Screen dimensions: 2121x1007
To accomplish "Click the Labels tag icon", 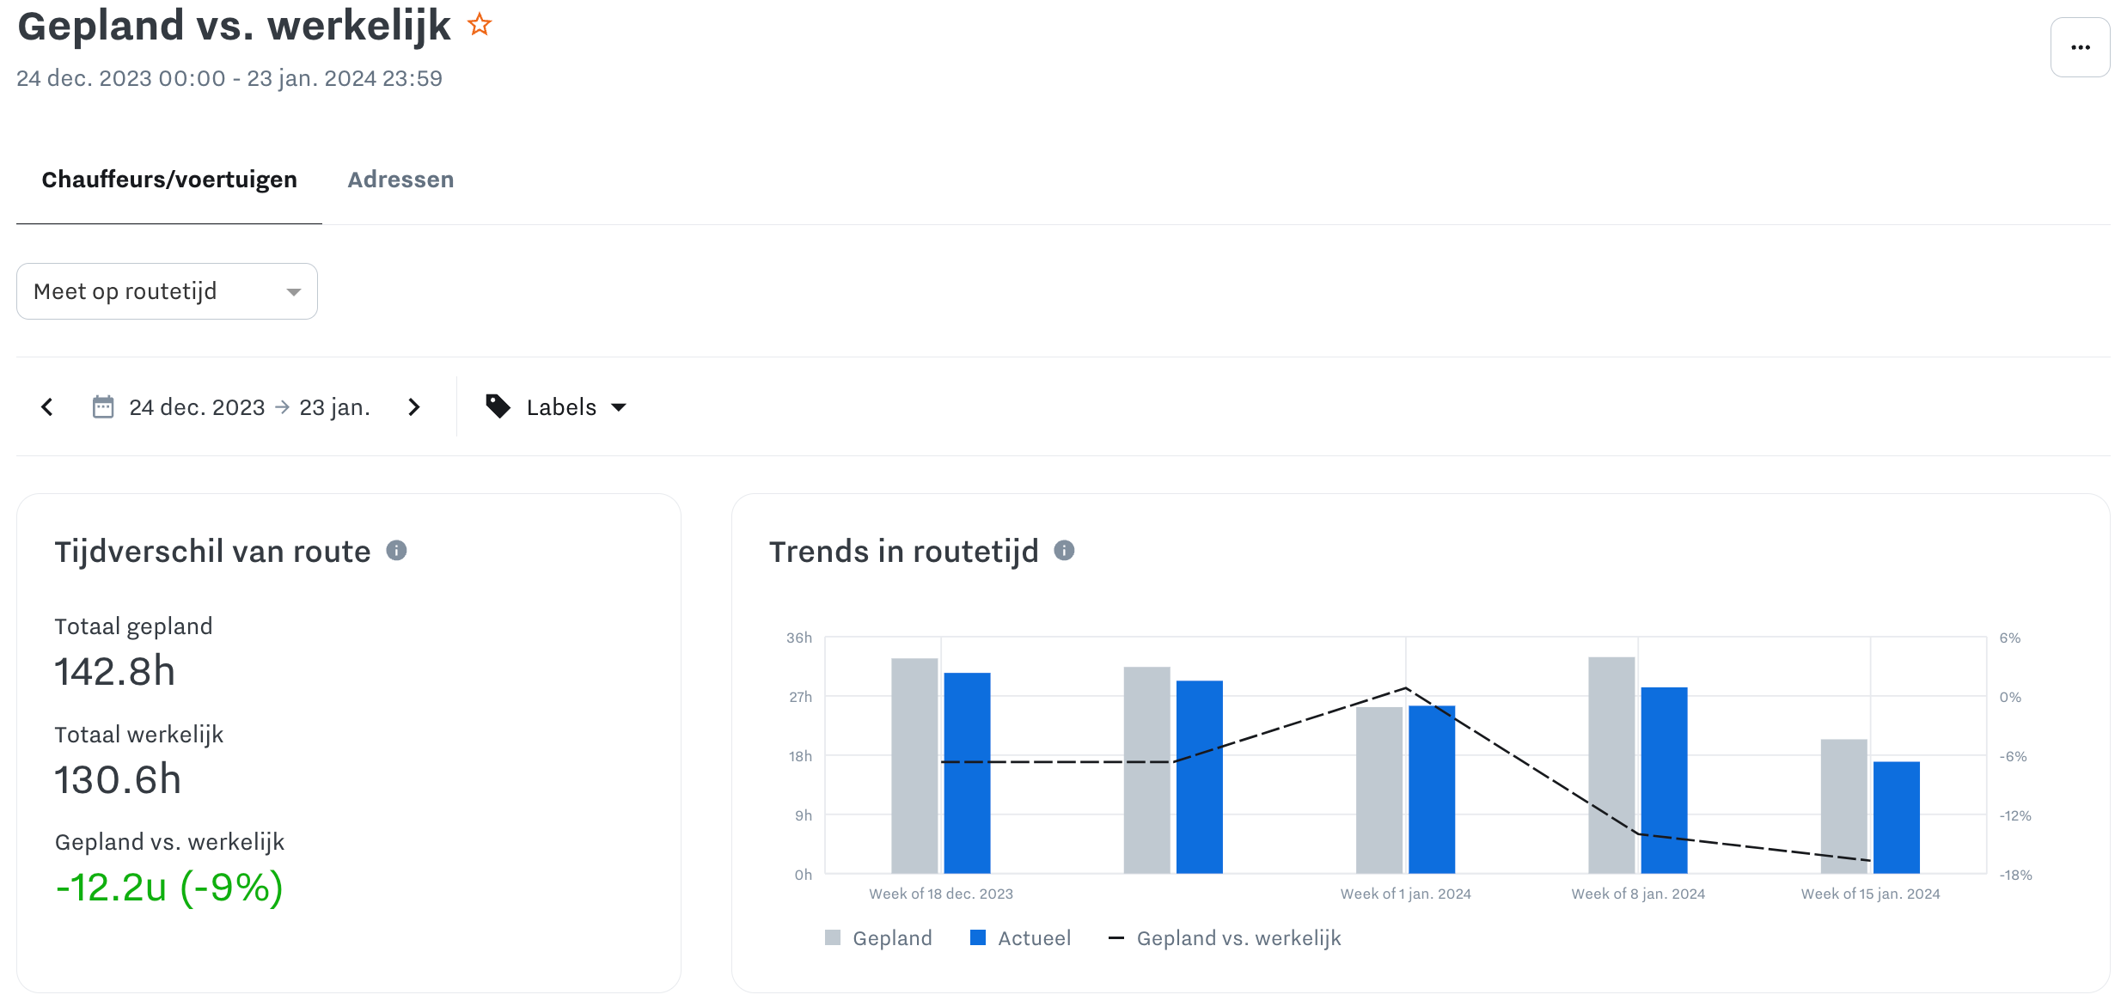I will (498, 406).
